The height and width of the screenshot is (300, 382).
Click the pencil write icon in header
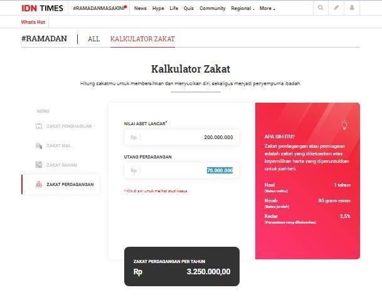pos(336,8)
